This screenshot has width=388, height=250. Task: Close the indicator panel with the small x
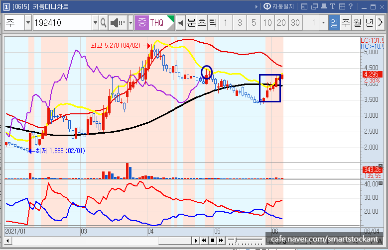coord(381,183)
